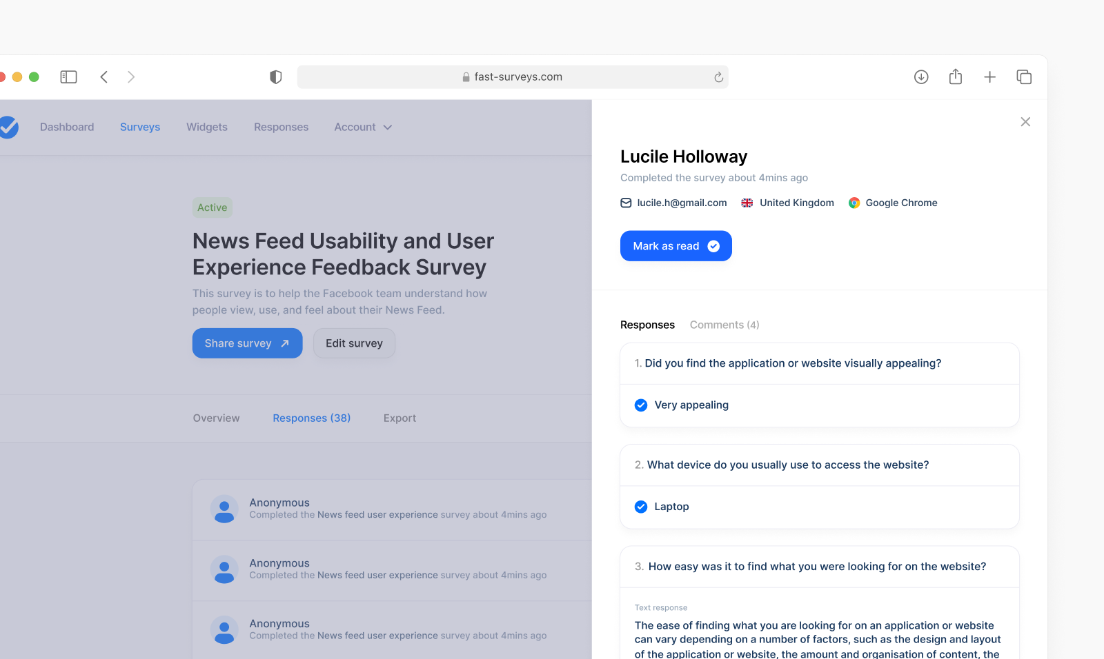Close the Lucile Holloway response panel

[1025, 122]
